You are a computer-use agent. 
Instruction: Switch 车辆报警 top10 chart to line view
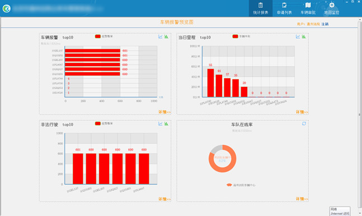click(161, 36)
